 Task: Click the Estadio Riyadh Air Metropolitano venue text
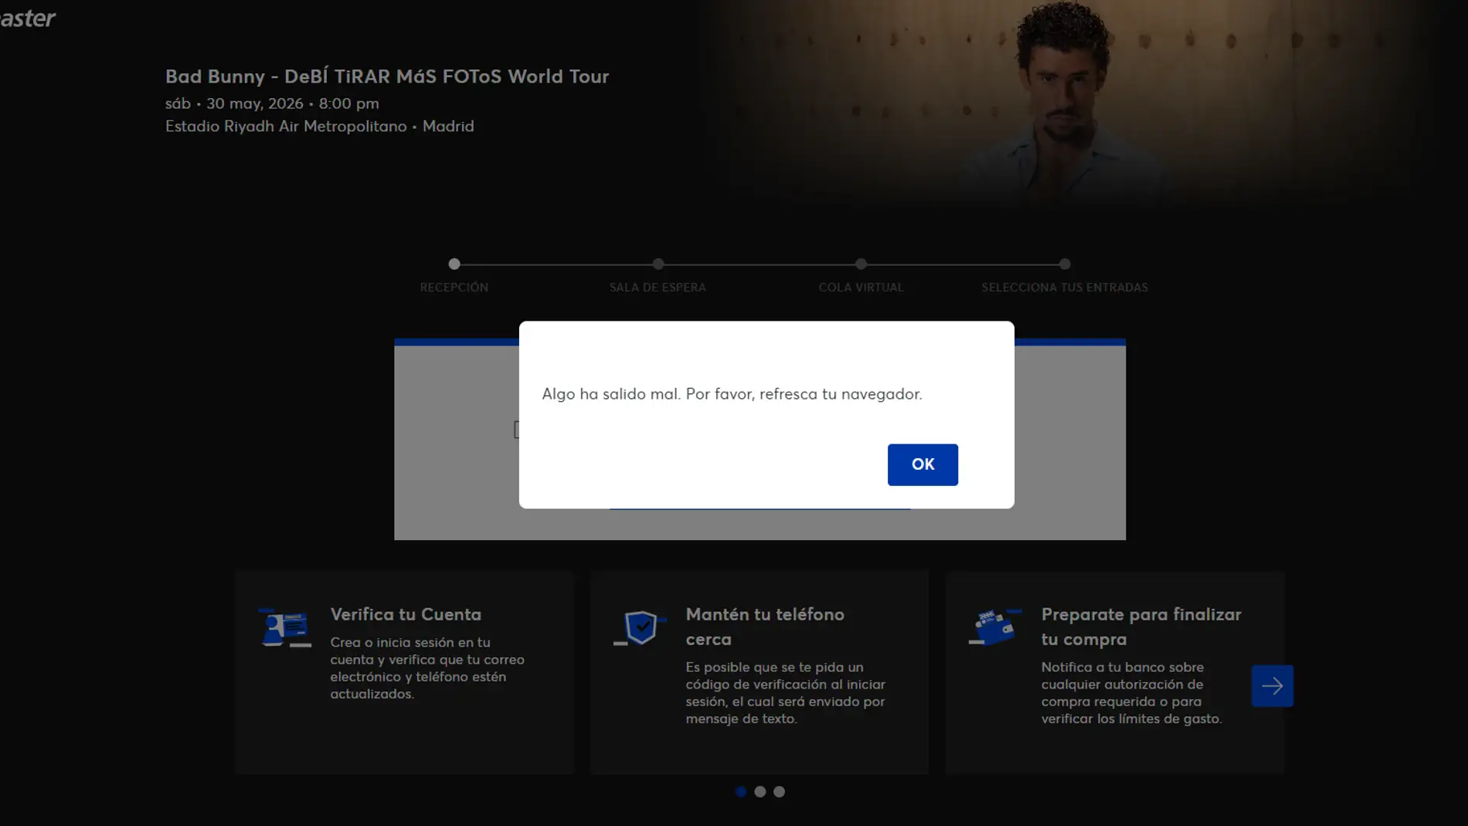286,126
